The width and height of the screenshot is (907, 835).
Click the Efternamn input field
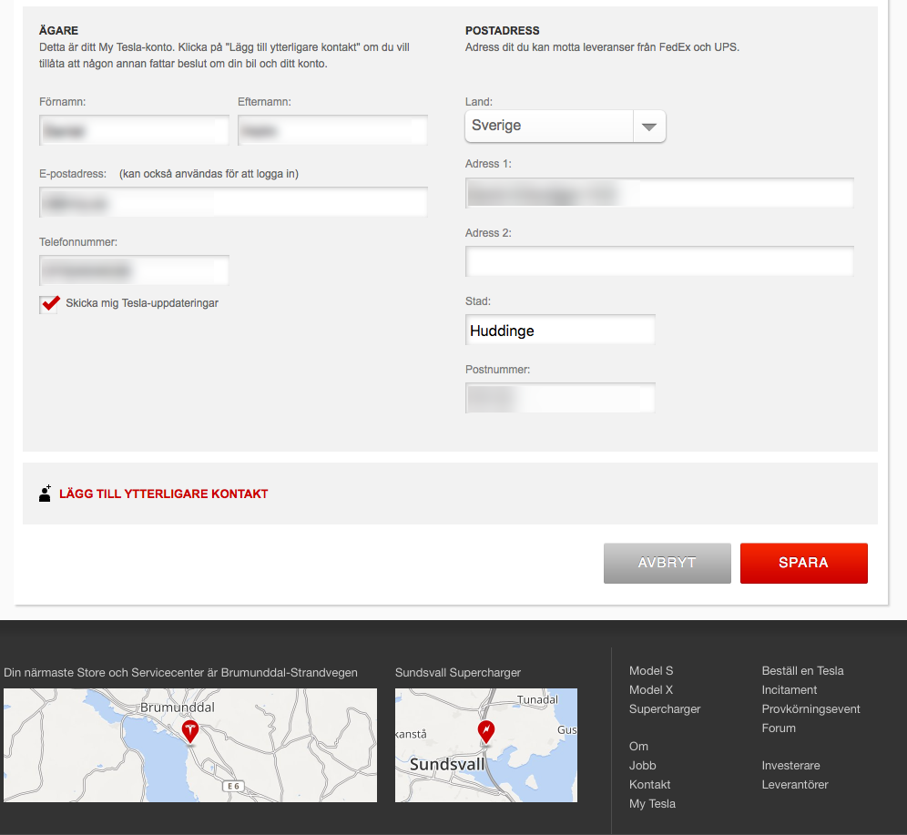click(332, 130)
